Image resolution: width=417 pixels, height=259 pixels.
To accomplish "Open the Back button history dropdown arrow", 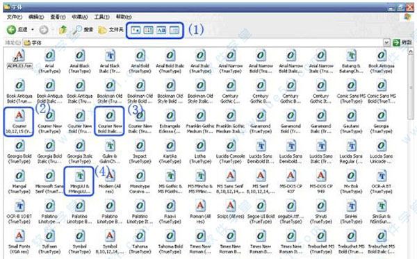I will point(33,30).
